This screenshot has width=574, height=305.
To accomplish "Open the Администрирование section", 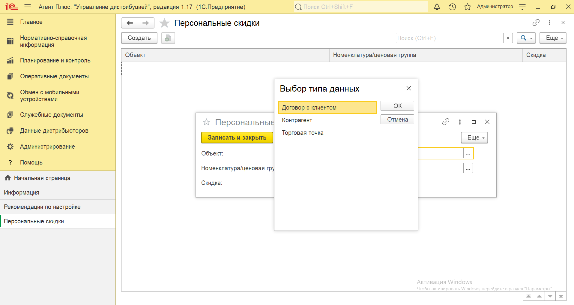I will tap(47, 146).
